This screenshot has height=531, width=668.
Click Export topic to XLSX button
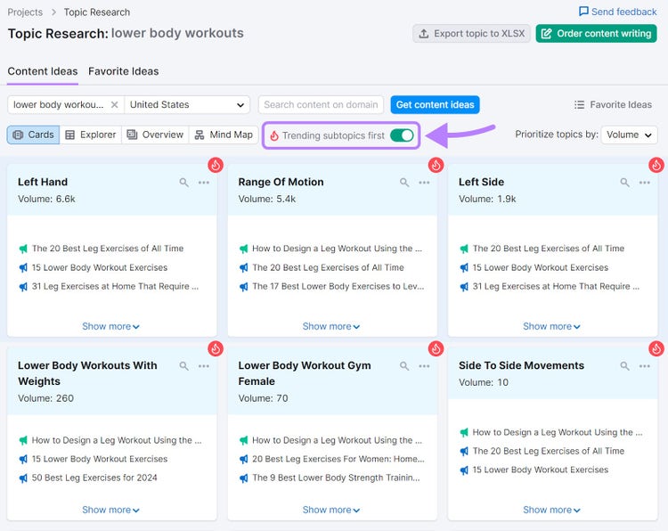coord(471,33)
